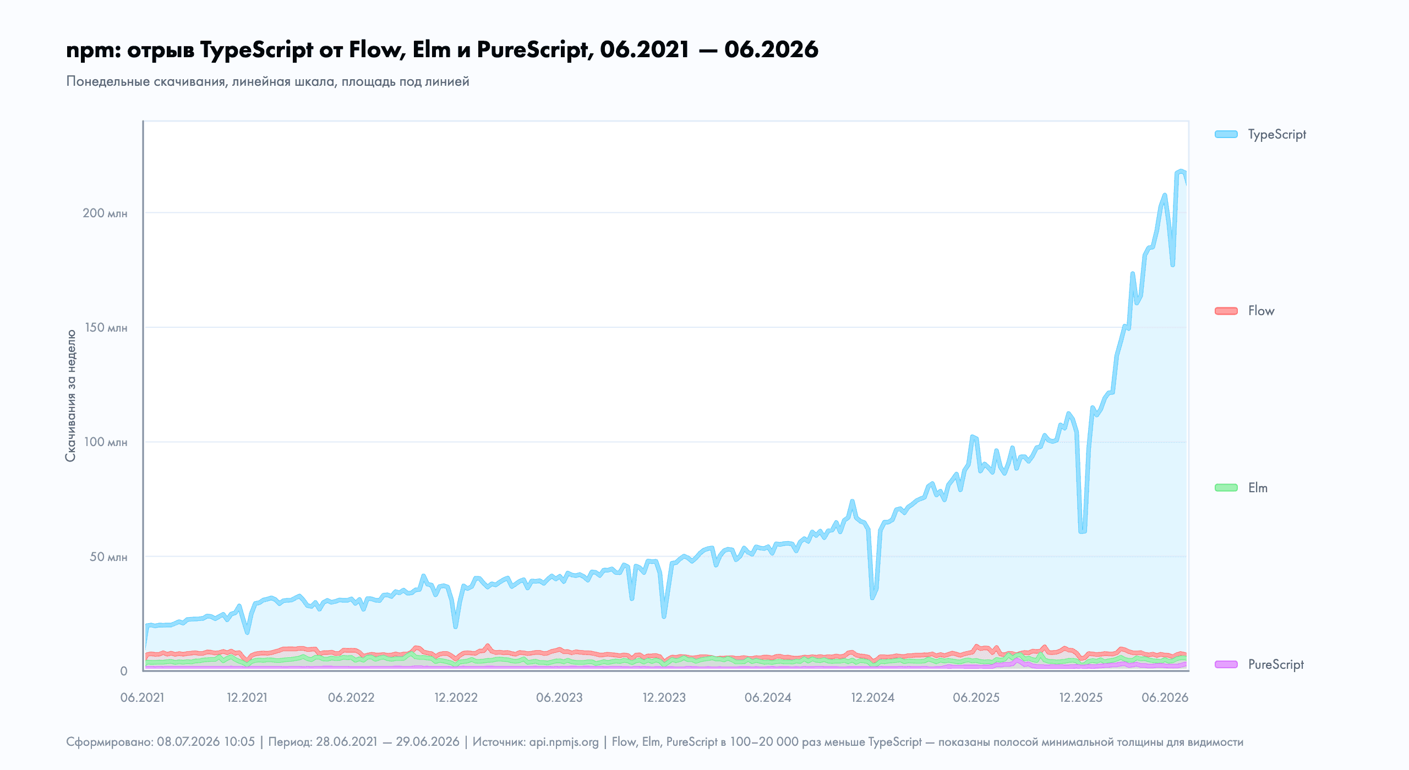The height and width of the screenshot is (770, 1409).
Task: Click the TypeScript line peak near 06.2026
Action: tap(1181, 172)
